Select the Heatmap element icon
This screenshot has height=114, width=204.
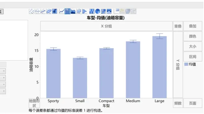coord(92,11)
